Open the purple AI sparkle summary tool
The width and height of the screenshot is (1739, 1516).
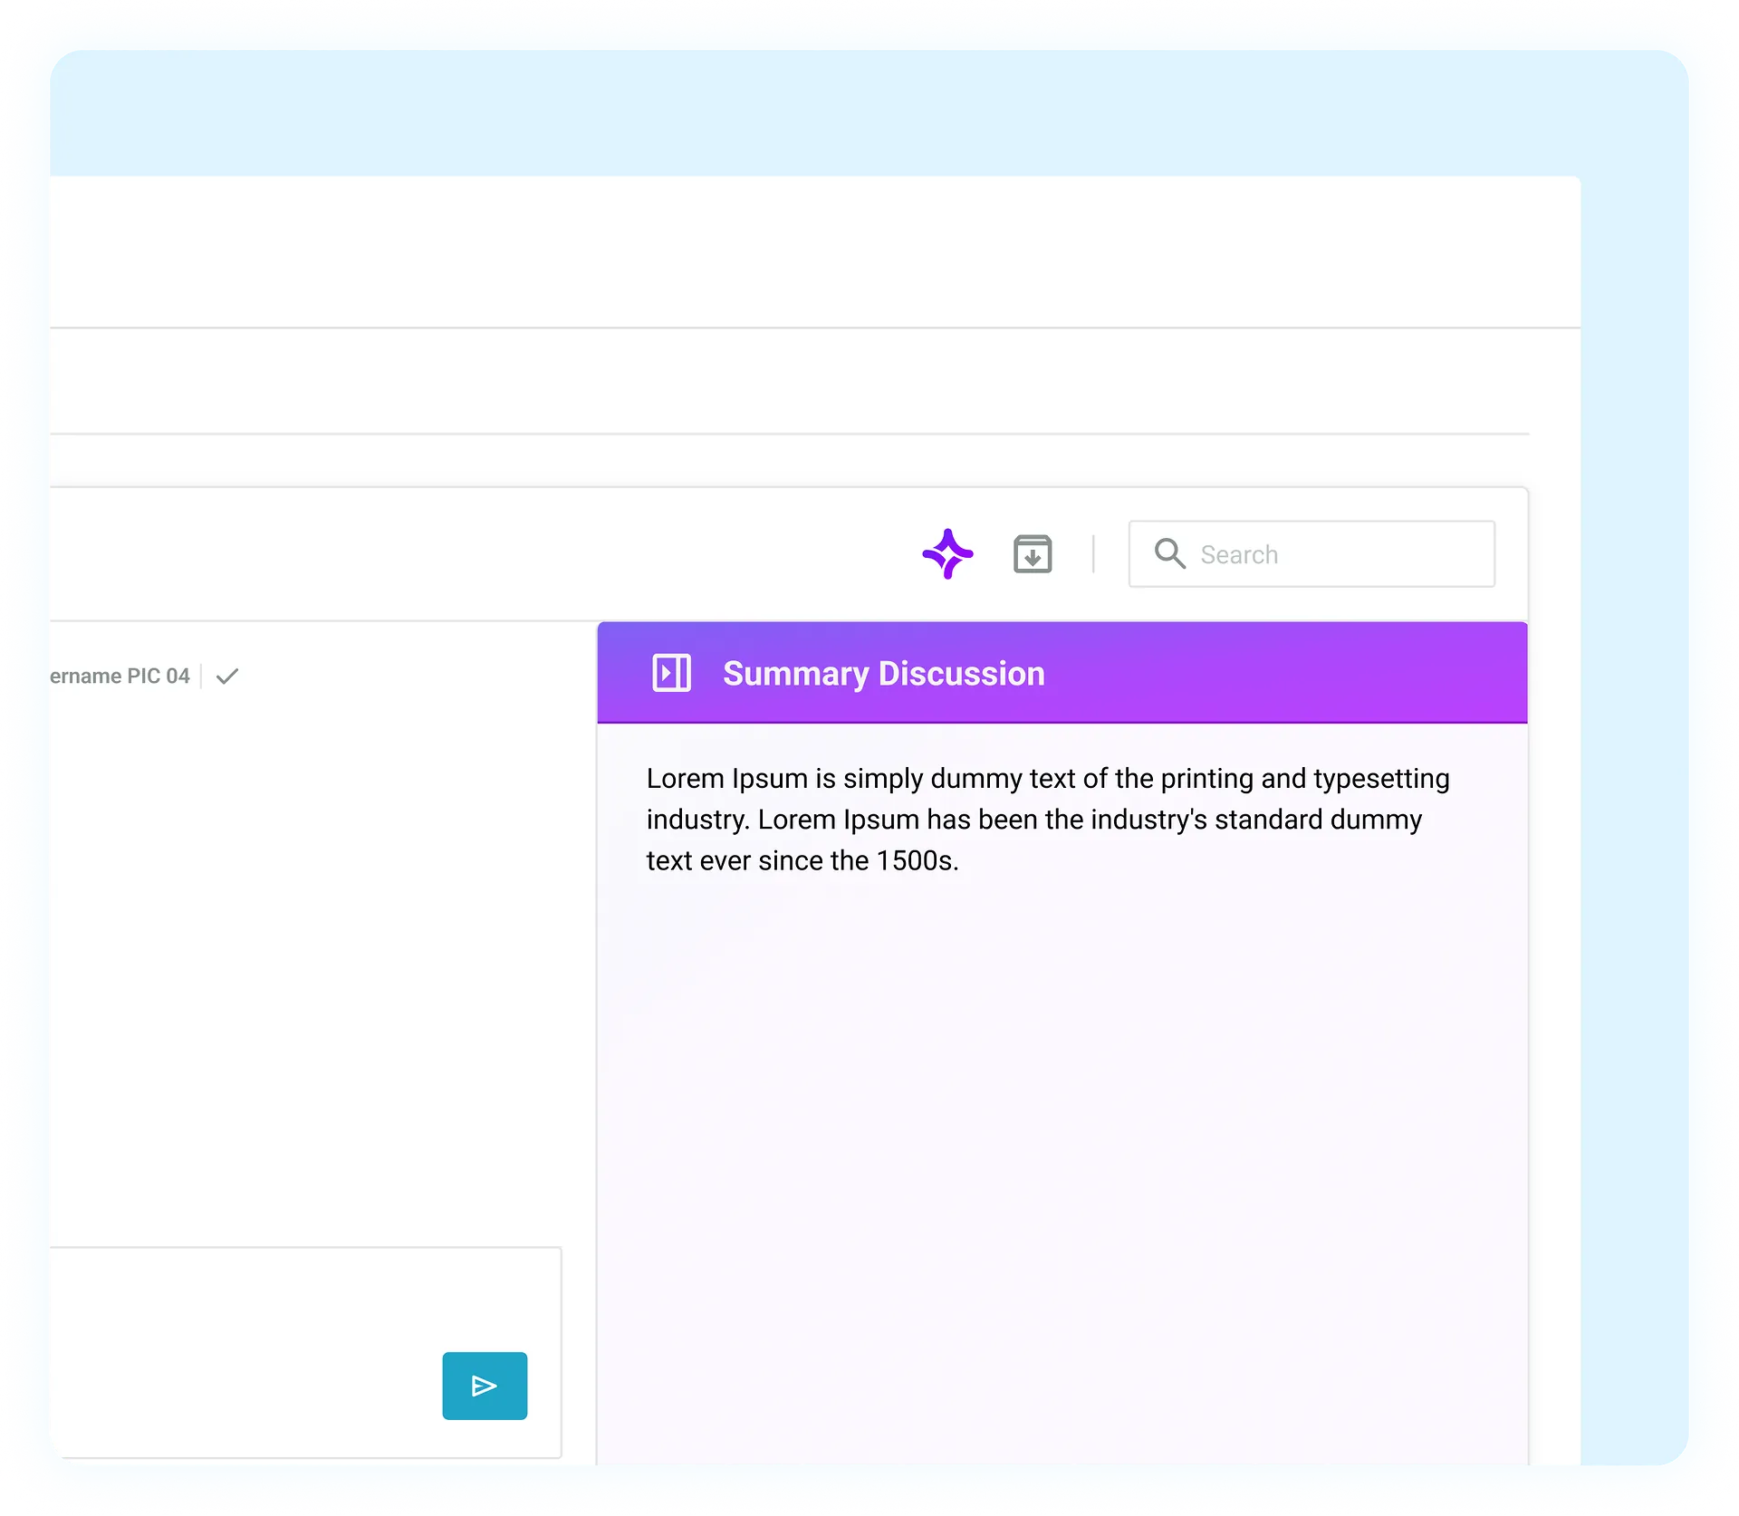coord(947,553)
